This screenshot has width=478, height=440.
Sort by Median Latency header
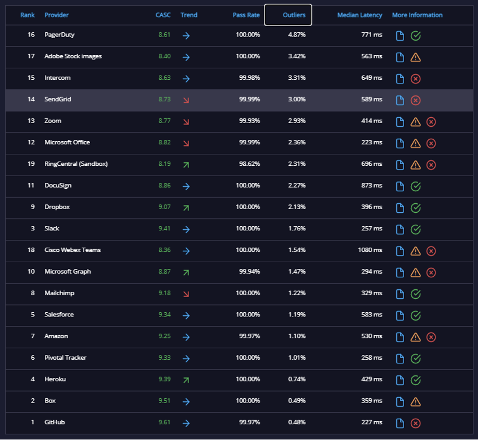359,15
